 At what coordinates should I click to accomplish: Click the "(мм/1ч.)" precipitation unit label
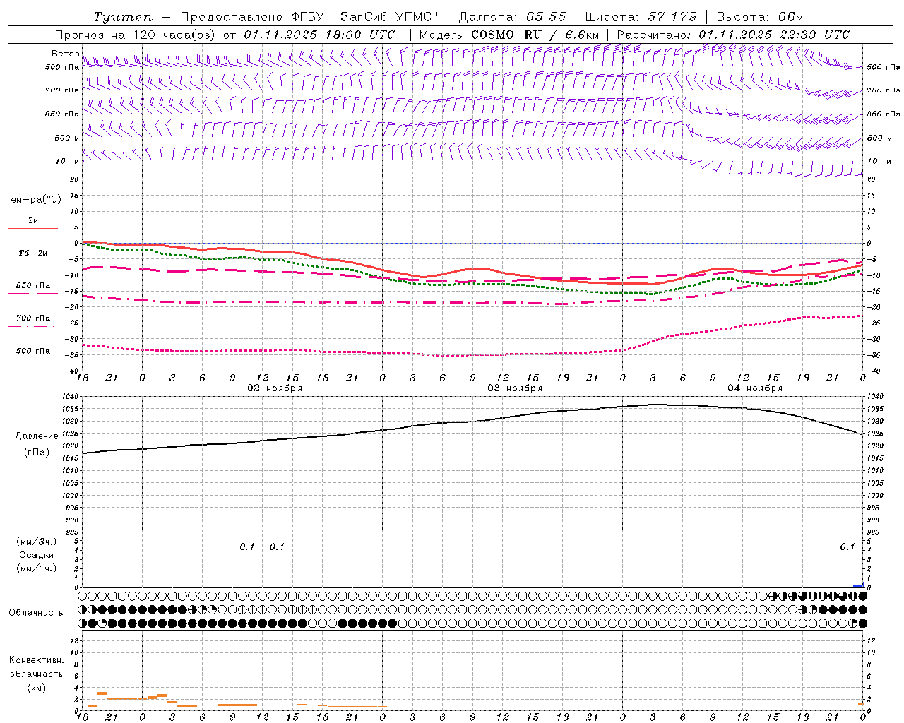pyautogui.click(x=37, y=568)
